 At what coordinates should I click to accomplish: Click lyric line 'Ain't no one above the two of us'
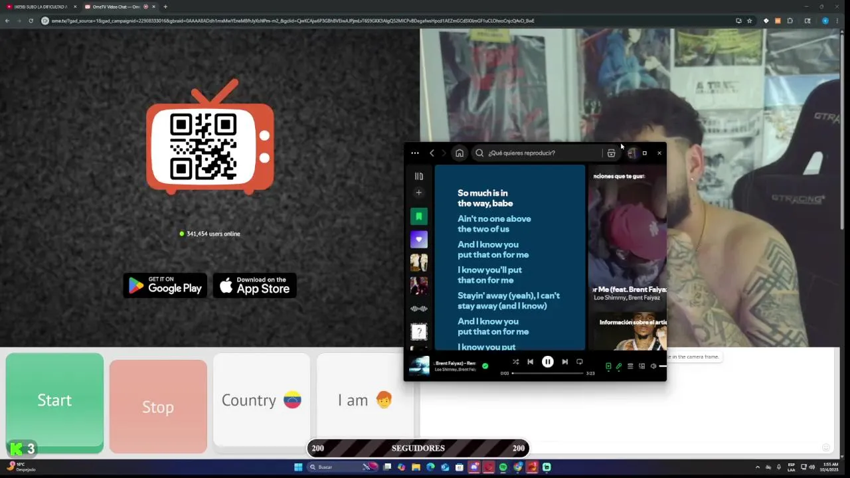(x=494, y=224)
